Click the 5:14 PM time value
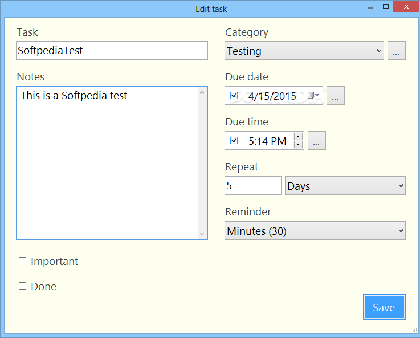The height and width of the screenshot is (338, 420). [x=267, y=141]
